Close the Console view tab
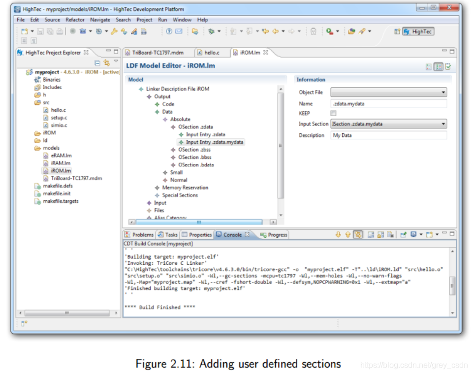 click(x=247, y=234)
